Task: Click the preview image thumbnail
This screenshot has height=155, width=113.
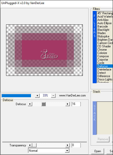Action: [44, 50]
